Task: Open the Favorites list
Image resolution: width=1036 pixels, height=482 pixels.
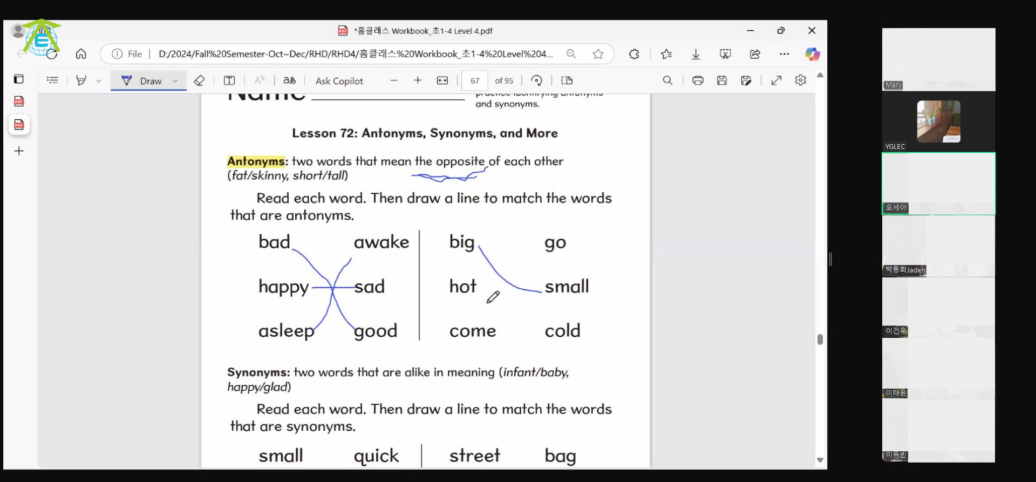Action: tap(666, 54)
